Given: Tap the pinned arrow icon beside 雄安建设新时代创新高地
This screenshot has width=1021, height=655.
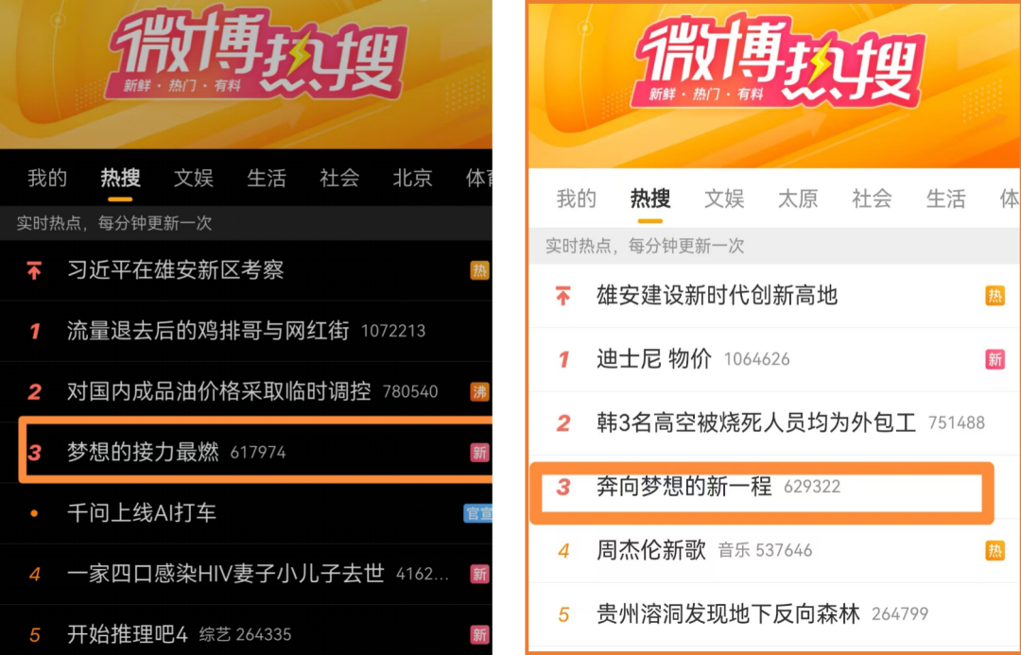Looking at the screenshot, I should click(563, 296).
